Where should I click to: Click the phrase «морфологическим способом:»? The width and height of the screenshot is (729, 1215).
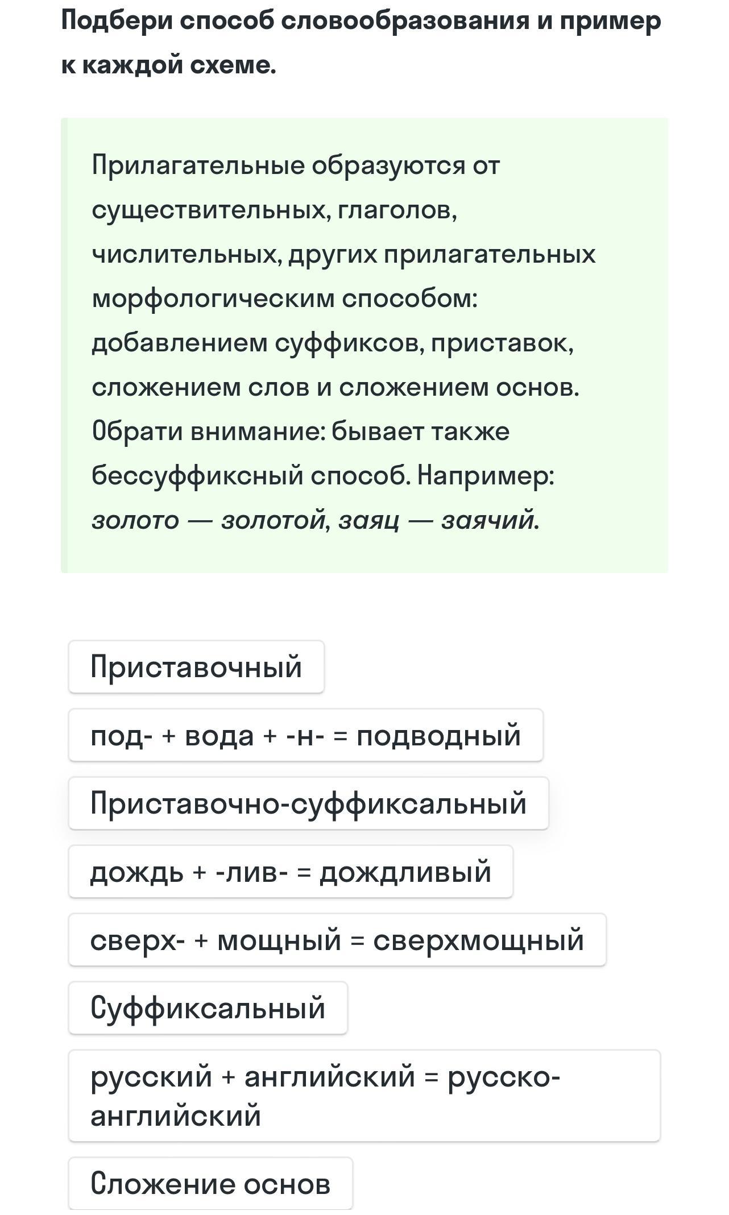pyautogui.click(x=284, y=298)
